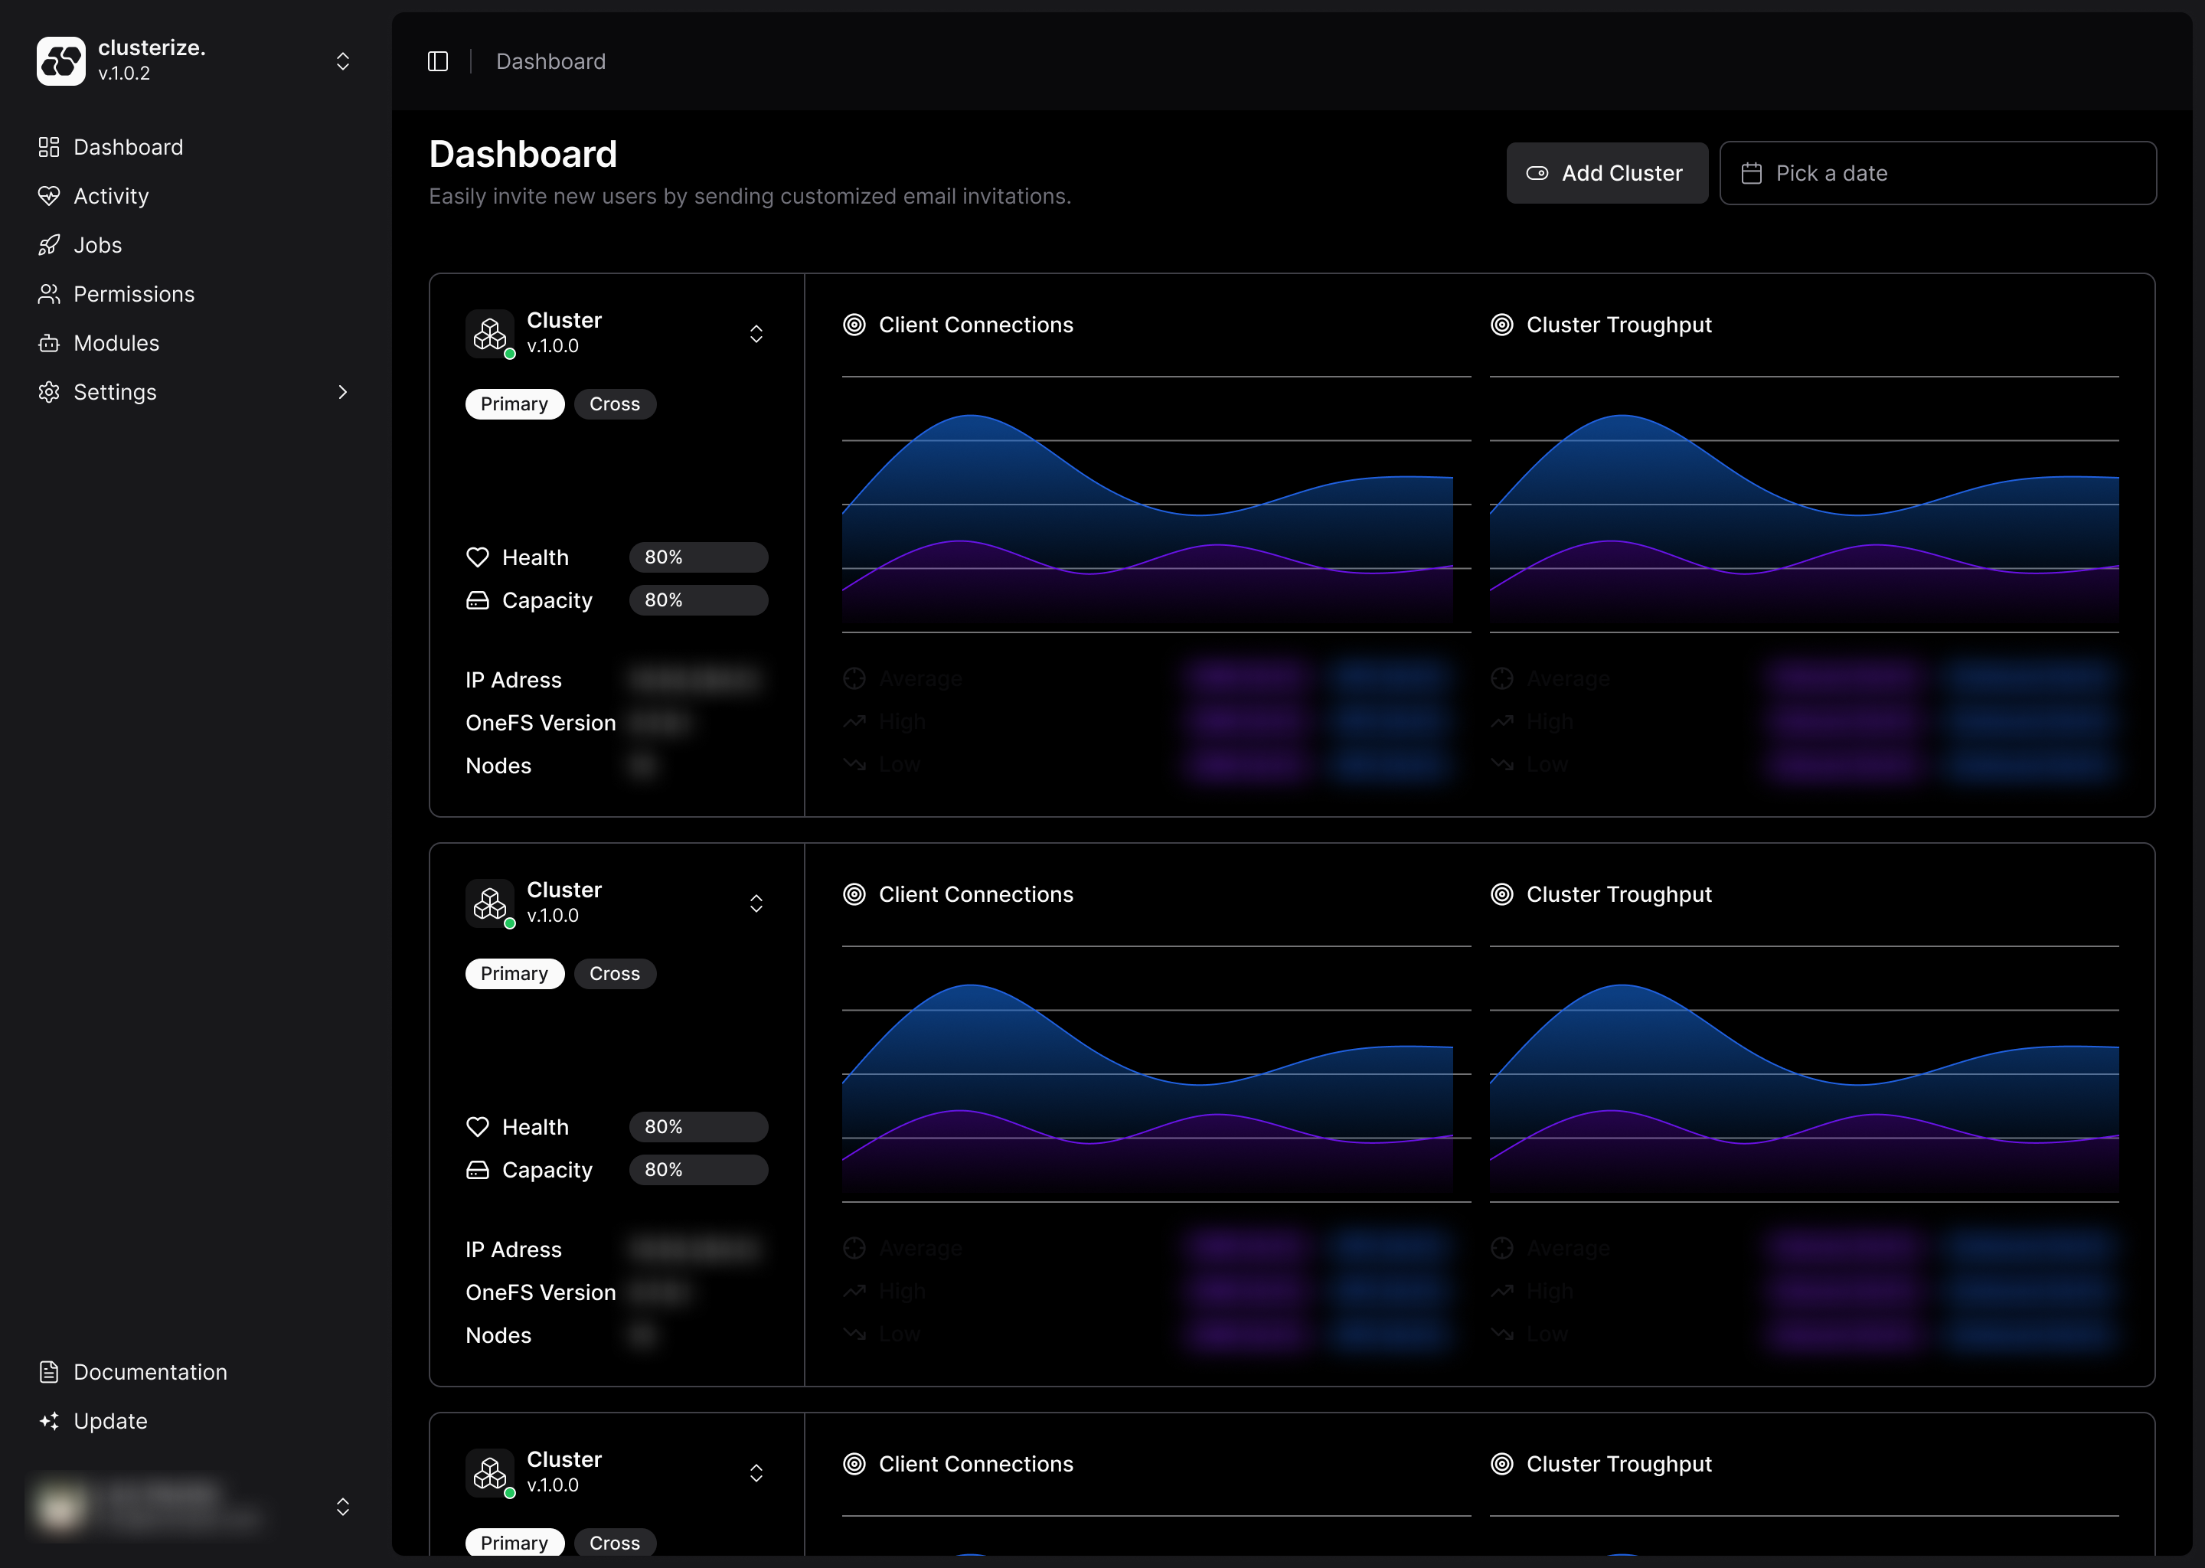Select Cross tag in the third cluster
2205x1568 pixels.
(615, 1542)
